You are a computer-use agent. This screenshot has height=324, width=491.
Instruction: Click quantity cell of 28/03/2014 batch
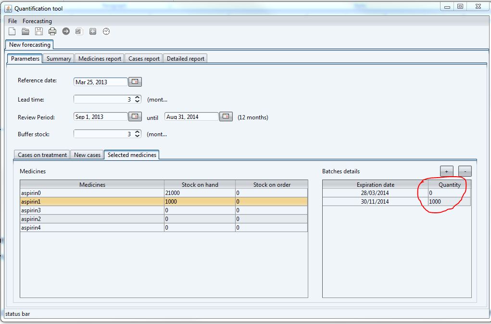coord(449,193)
